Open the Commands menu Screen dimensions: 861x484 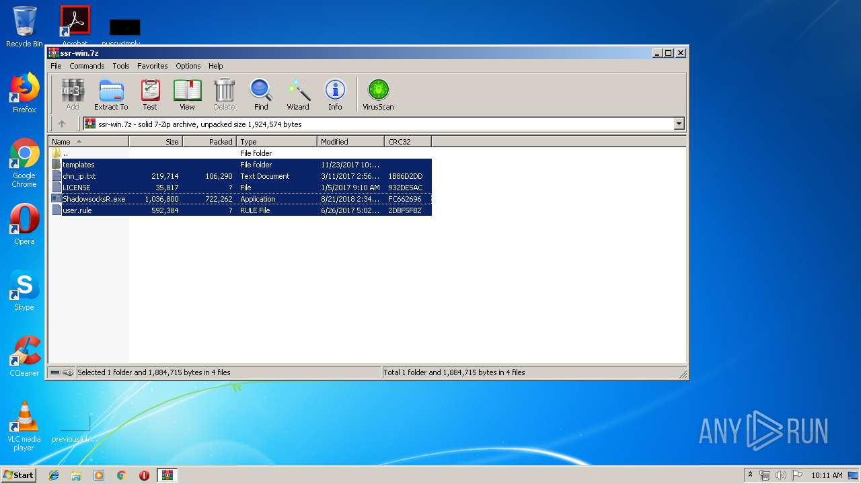click(87, 66)
